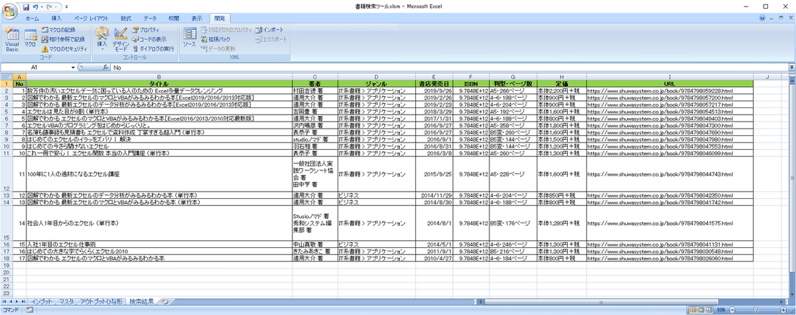Click the URL header cell
Image resolution: width=796 pixels, height=315 pixels.
[669, 83]
